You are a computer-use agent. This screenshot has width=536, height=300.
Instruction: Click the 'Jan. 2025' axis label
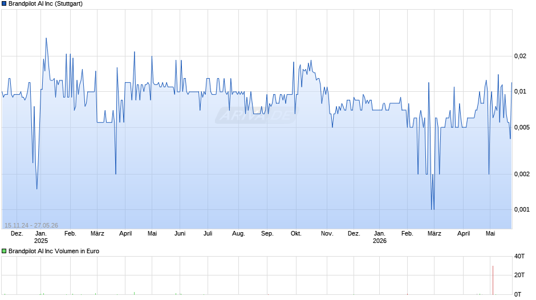(x=40, y=237)
